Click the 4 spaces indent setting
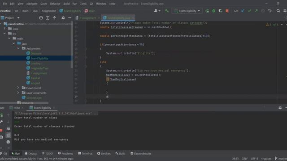Viewport: 287px width, 161px height. coord(266,159)
